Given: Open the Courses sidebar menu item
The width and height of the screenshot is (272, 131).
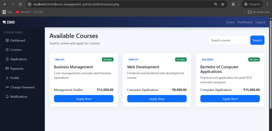Looking at the screenshot, I should coord(22,50).
